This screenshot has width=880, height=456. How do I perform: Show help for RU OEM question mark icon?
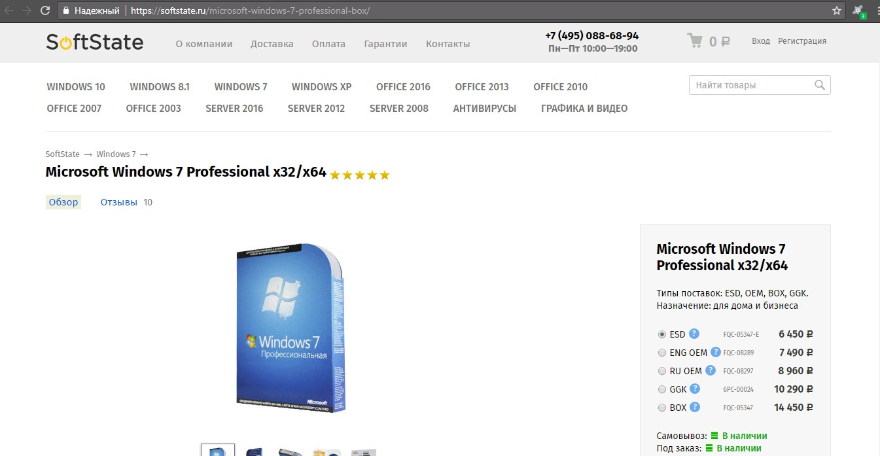[711, 370]
